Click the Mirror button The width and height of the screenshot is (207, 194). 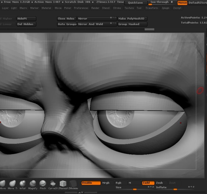(97, 19)
